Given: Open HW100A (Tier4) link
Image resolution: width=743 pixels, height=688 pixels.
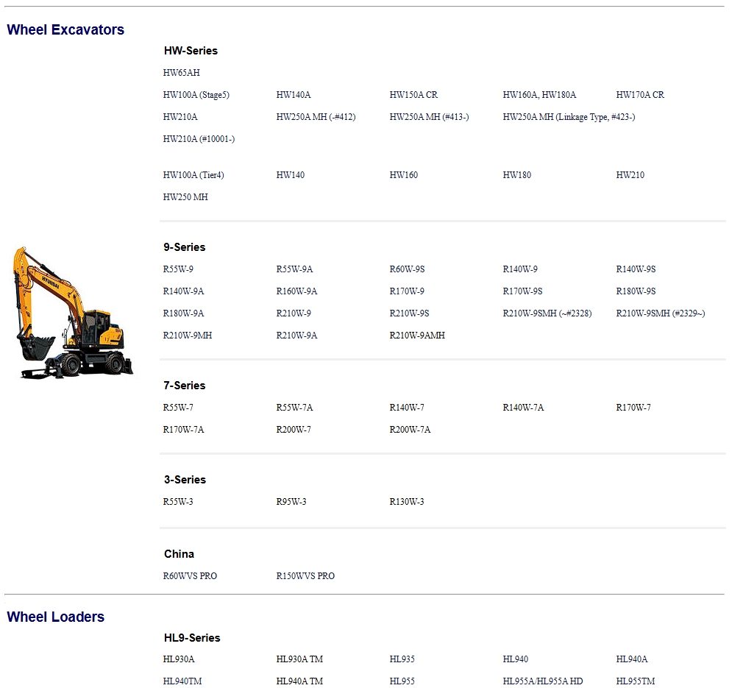Looking at the screenshot, I should (193, 175).
